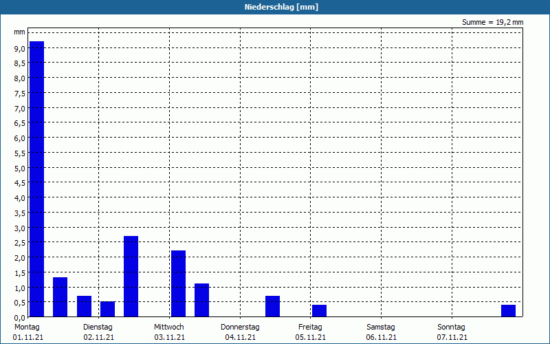This screenshot has width=550, height=344.
Task: Click the Sonntag axis label
Action: (451, 327)
